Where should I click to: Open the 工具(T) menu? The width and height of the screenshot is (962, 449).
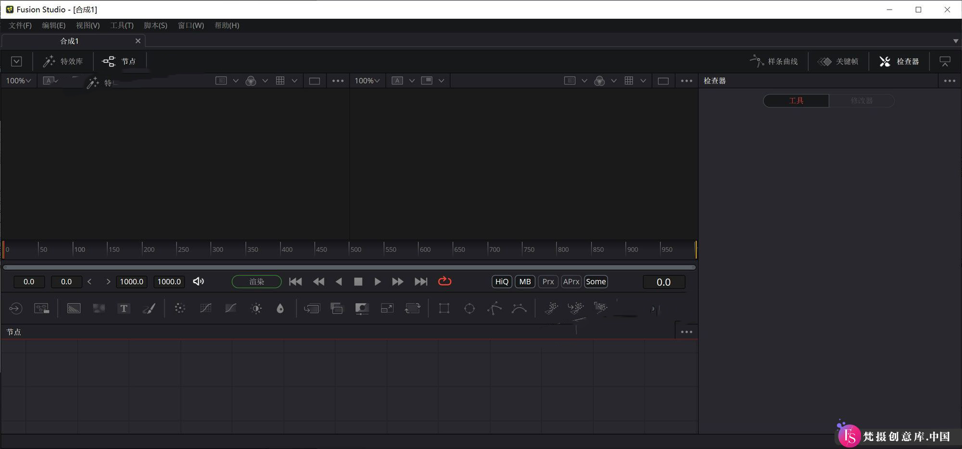click(122, 25)
